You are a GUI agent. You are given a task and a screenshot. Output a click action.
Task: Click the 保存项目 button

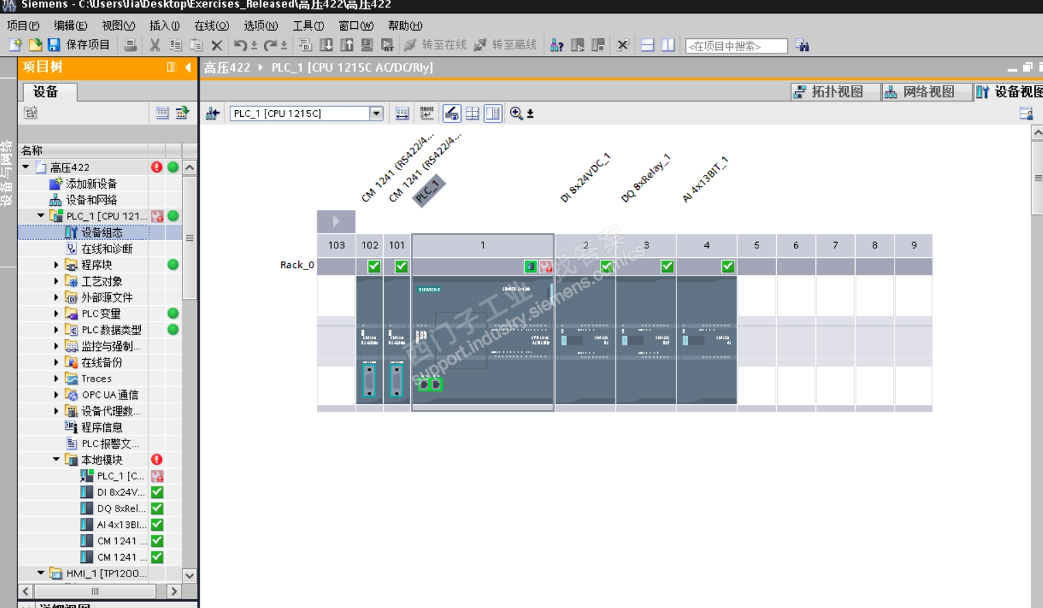click(78, 45)
